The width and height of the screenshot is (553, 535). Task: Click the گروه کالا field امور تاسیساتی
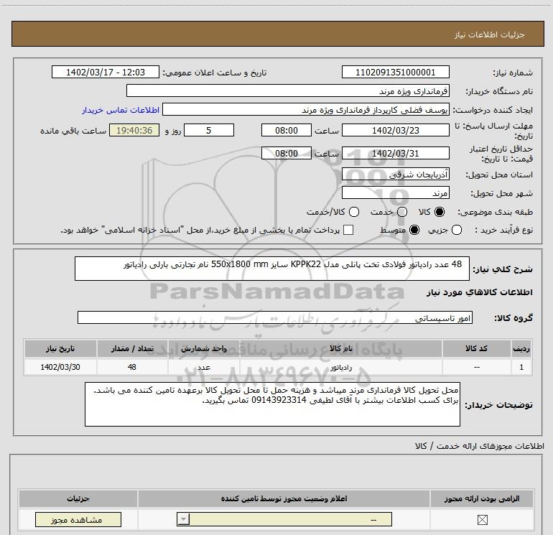click(x=275, y=317)
